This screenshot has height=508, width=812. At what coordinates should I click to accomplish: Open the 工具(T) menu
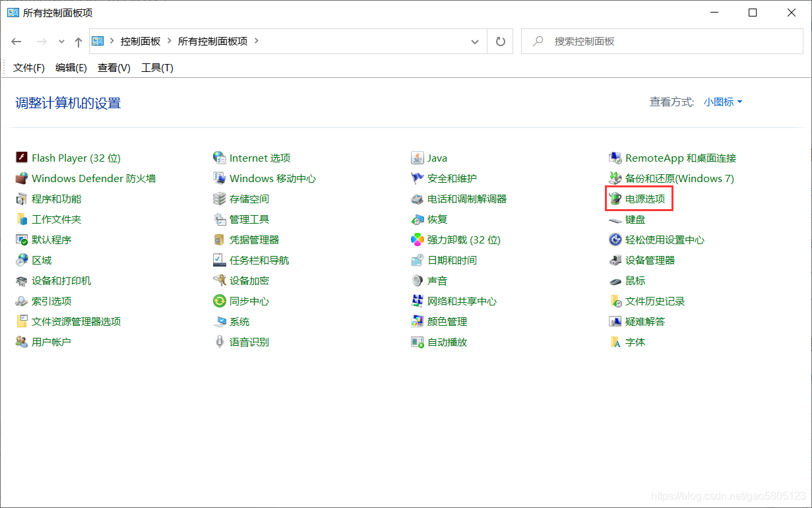coord(157,67)
